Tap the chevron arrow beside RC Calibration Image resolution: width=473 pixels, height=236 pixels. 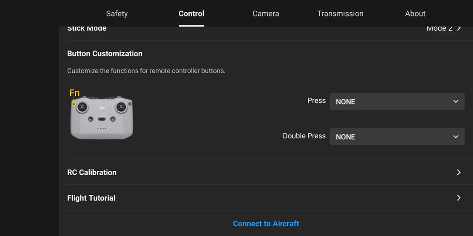pyautogui.click(x=458, y=172)
